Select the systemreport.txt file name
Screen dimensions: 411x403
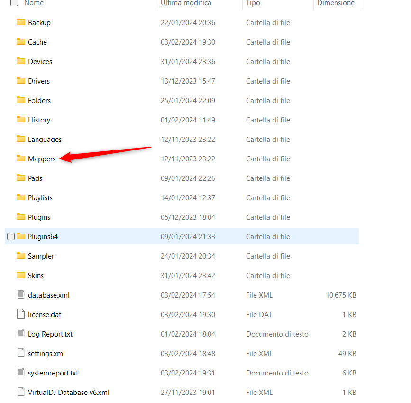pyautogui.click(x=53, y=373)
